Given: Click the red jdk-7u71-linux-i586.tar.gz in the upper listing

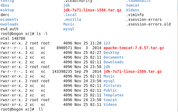Looking at the screenshot, I should point(92,10).
